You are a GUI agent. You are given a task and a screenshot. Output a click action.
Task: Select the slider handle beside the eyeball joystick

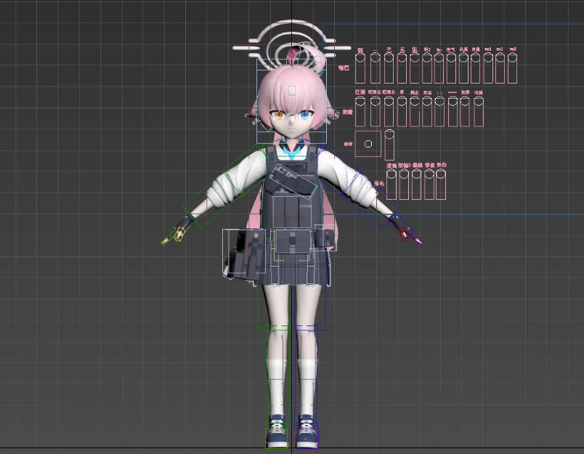389,134
